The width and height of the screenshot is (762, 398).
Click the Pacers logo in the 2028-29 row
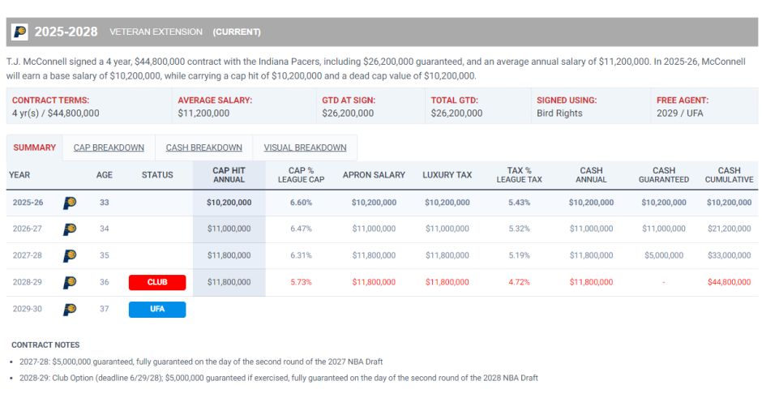tap(70, 282)
